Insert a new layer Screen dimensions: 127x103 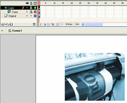click(x=3, y=24)
